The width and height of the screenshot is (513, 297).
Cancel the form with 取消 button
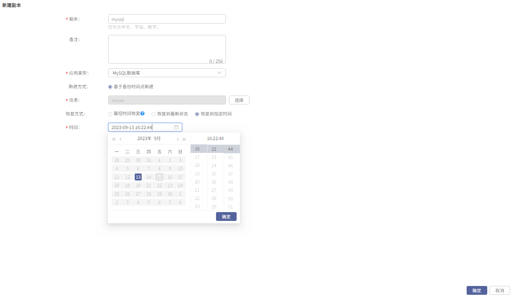[500, 290]
